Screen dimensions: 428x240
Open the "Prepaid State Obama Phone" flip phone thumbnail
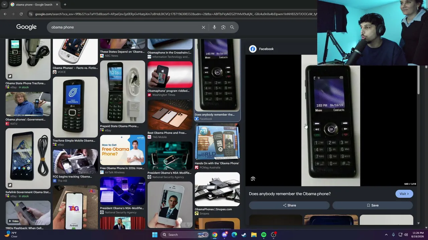coord(122,92)
